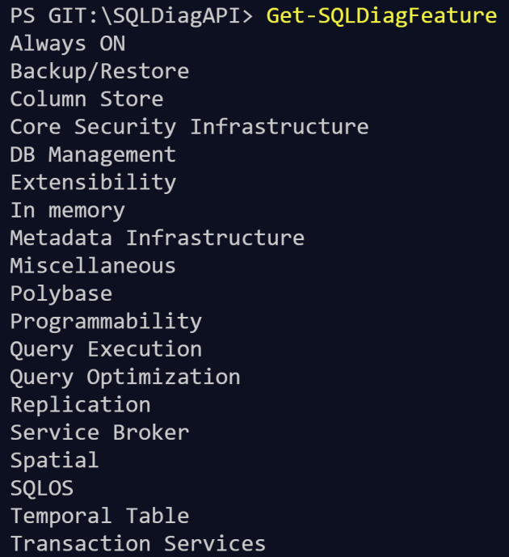Select the SQLOS entry
The height and width of the screenshot is (557, 509).
tap(41, 488)
